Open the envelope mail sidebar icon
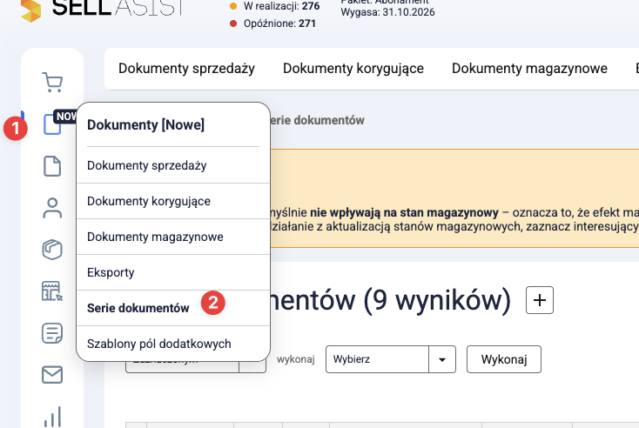The height and width of the screenshot is (428, 639). tap(52, 375)
